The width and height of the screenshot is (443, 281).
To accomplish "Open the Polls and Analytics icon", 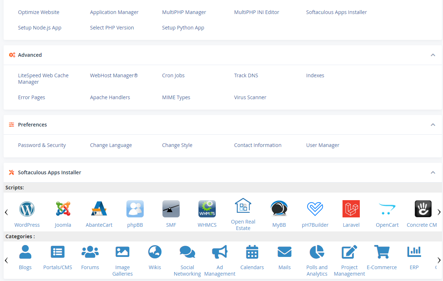I will pyautogui.click(x=317, y=252).
